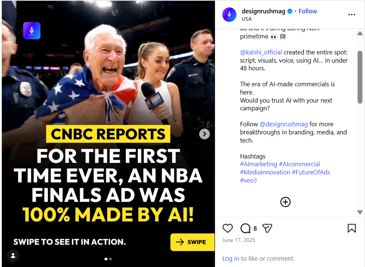The image size is (365, 267).
Task: Open the #veo3 hashtag
Action: 248,180
